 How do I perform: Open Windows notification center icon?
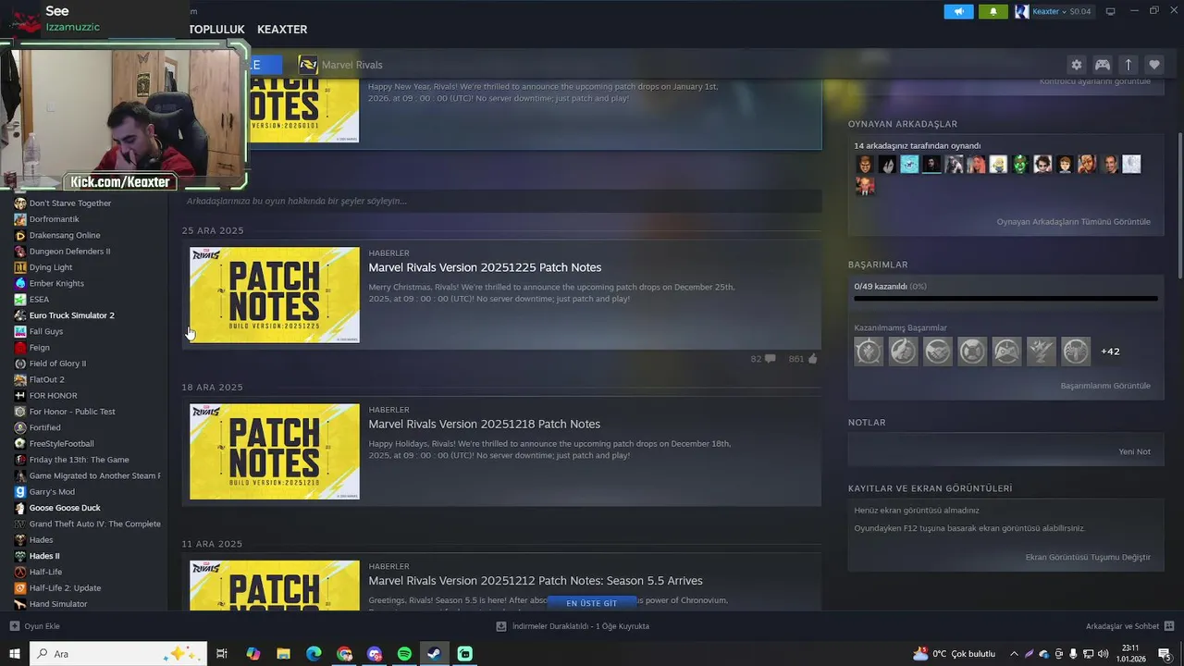coord(1165,654)
